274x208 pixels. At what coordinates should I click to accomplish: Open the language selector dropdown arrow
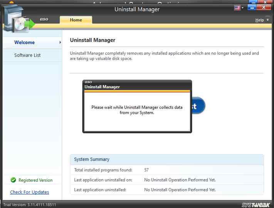click(x=242, y=8)
